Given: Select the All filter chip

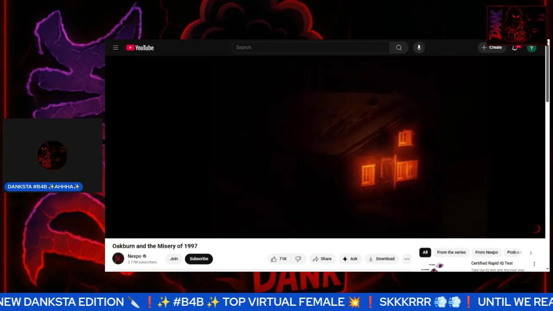Looking at the screenshot, I should pyautogui.click(x=425, y=252).
